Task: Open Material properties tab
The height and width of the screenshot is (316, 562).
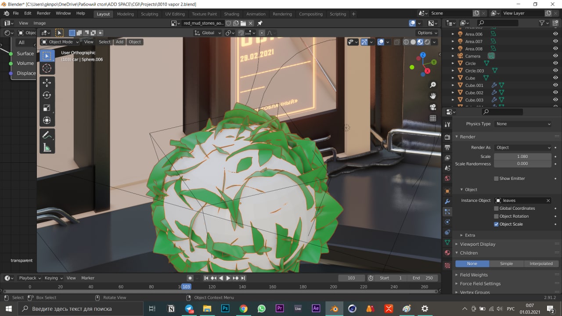Action: point(447,253)
